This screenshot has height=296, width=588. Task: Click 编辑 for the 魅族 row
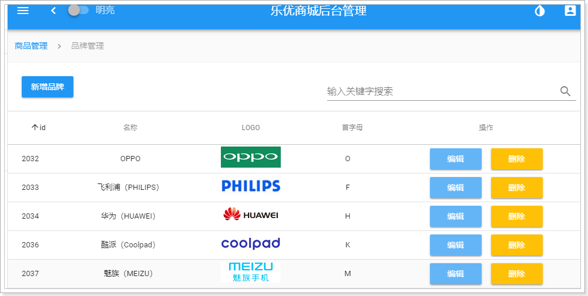(455, 274)
